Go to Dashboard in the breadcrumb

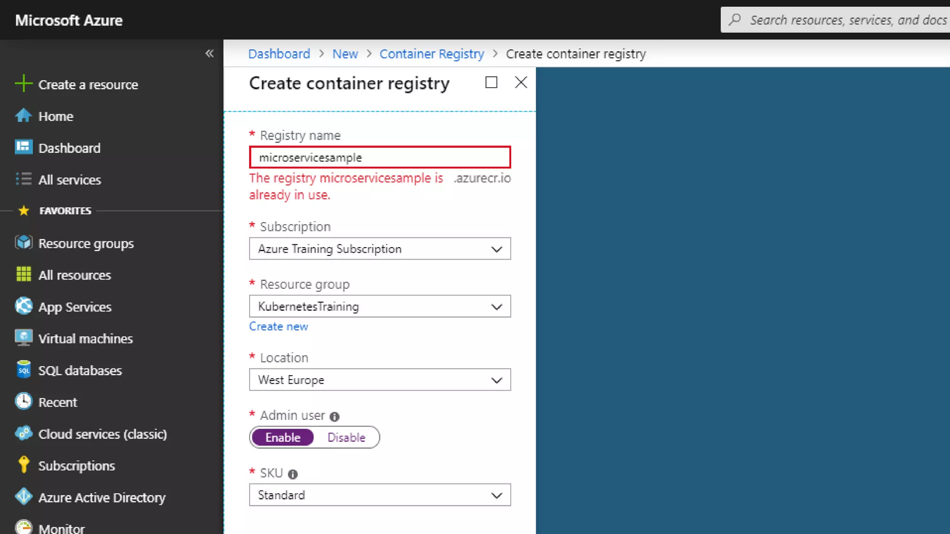(x=279, y=54)
